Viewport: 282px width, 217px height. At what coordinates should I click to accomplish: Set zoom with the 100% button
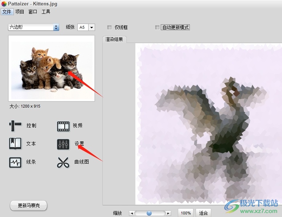185,213
